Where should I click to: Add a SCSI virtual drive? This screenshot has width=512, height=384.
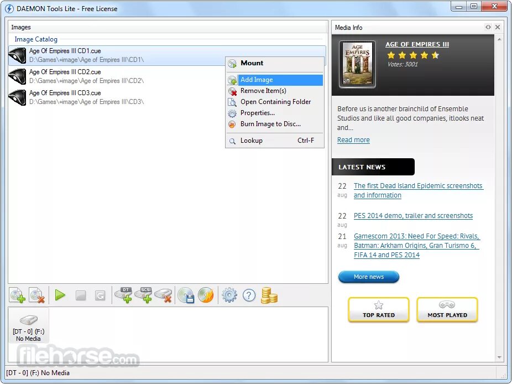point(143,295)
